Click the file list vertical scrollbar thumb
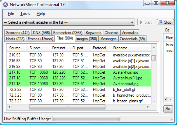The width and height of the screenshot is (177, 125). pyautogui.click(x=154, y=58)
